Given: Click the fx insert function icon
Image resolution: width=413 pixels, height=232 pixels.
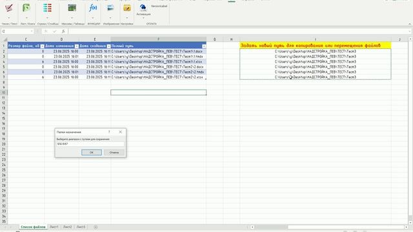Looking at the screenshot, I should point(63,32).
